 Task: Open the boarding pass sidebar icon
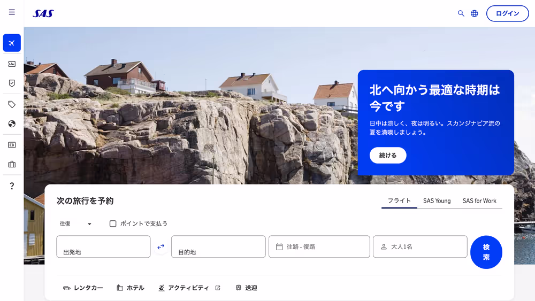coord(12,64)
